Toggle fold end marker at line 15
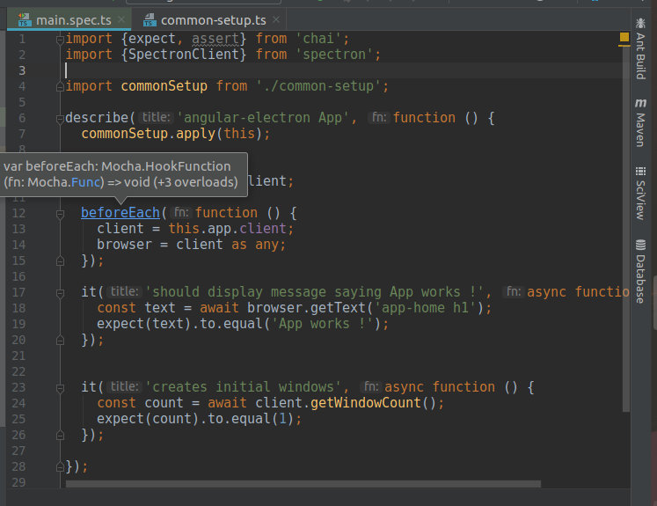The width and height of the screenshot is (657, 506). point(60,261)
